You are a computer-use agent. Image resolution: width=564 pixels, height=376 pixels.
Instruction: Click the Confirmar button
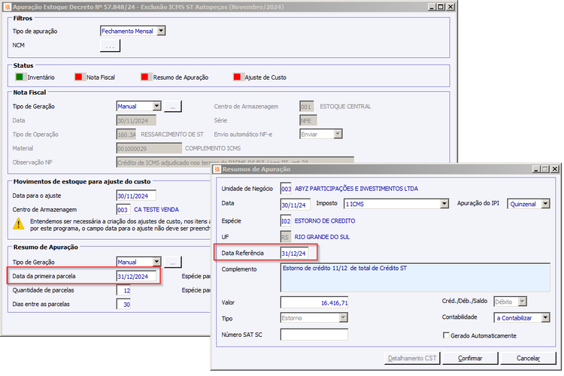pos(470,359)
